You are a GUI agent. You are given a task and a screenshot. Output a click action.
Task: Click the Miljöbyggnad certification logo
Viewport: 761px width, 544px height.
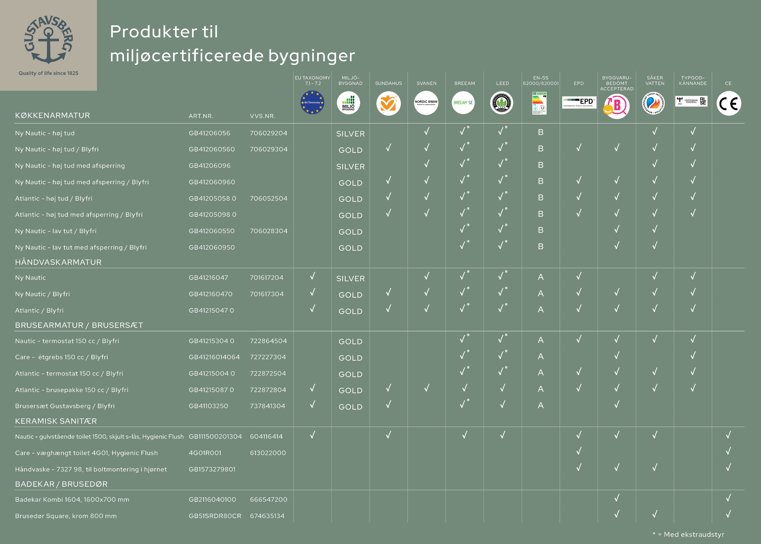[x=348, y=103]
